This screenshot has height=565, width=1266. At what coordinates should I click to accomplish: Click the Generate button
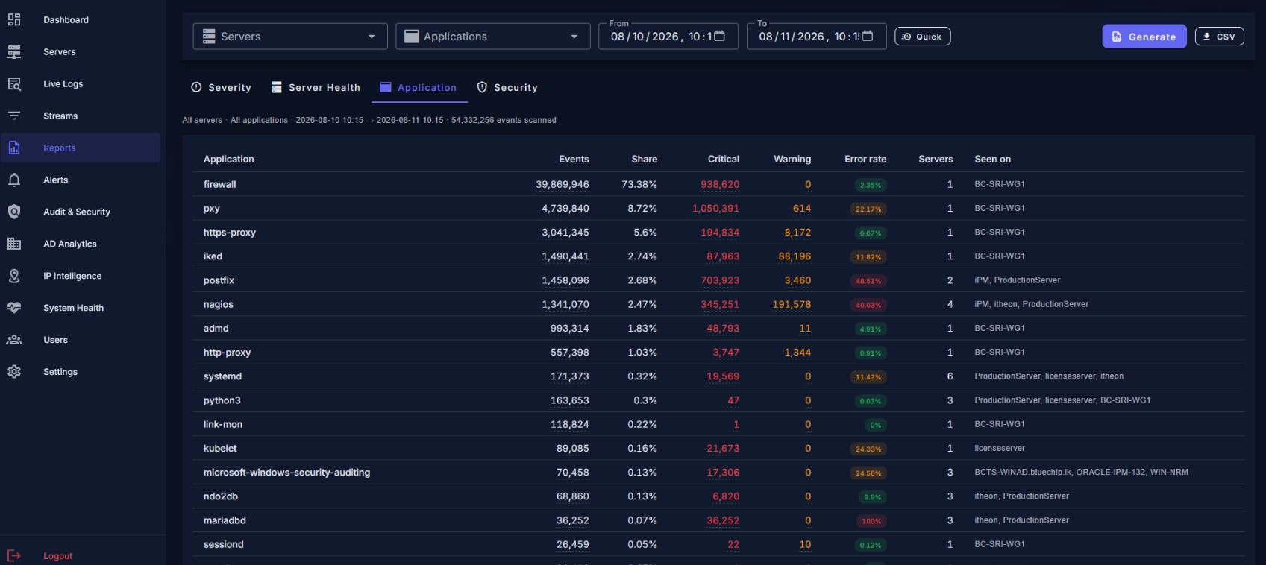1144,37
